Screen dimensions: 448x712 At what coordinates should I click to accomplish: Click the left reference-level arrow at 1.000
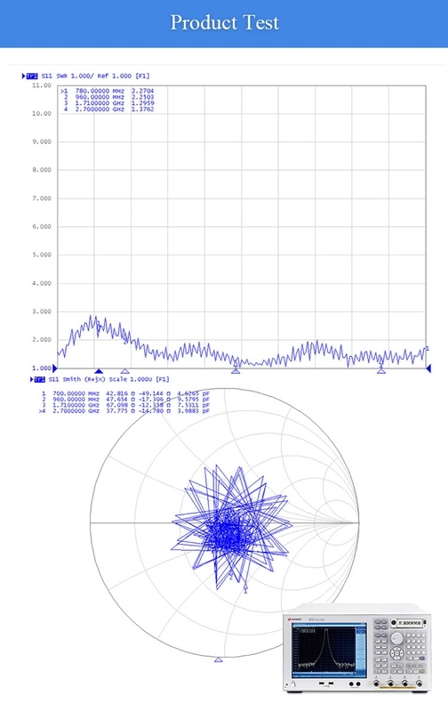click(x=55, y=368)
